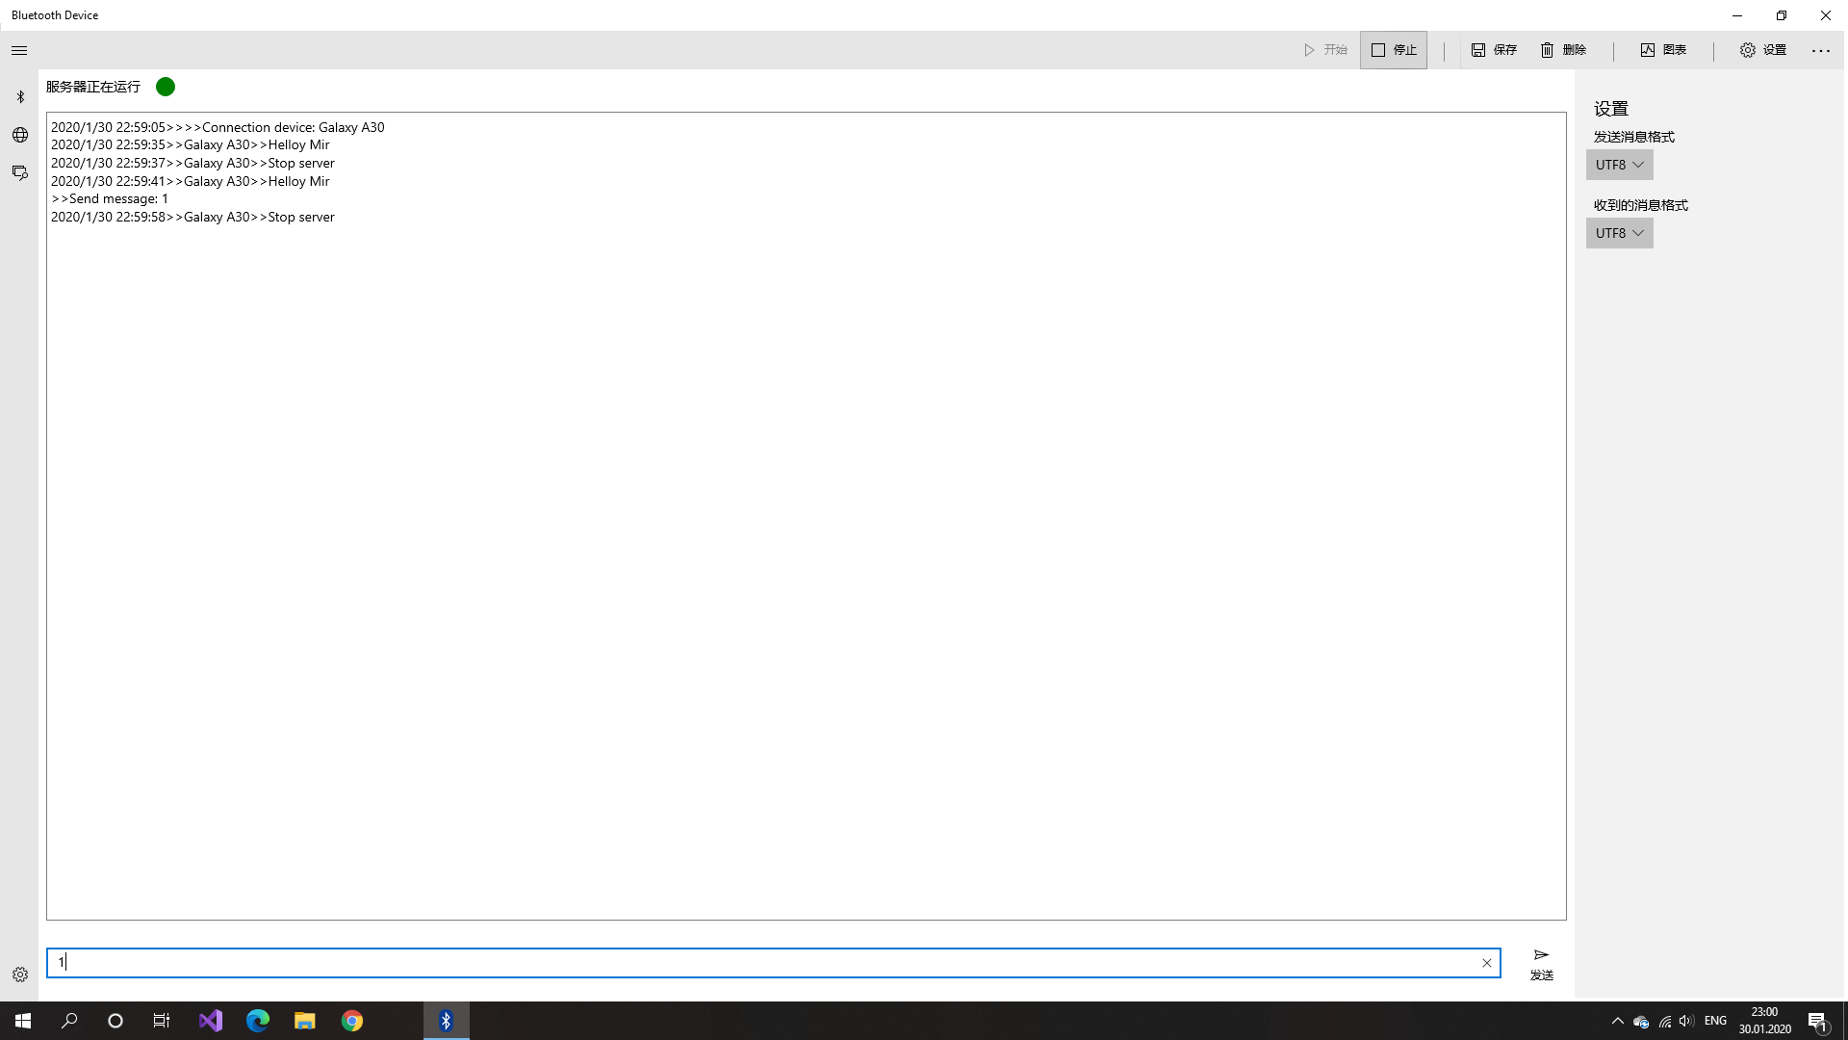Image resolution: width=1848 pixels, height=1040 pixels.
Task: Open Visual Studio from the taskbar
Action: [211, 1021]
